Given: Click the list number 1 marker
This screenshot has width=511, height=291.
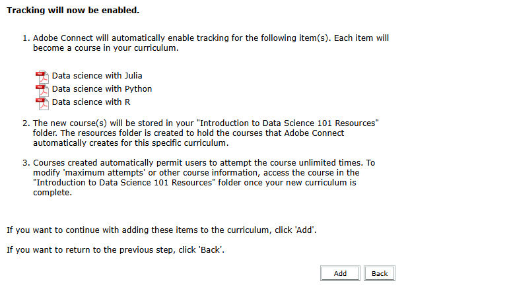Looking at the screenshot, I should pos(26,38).
